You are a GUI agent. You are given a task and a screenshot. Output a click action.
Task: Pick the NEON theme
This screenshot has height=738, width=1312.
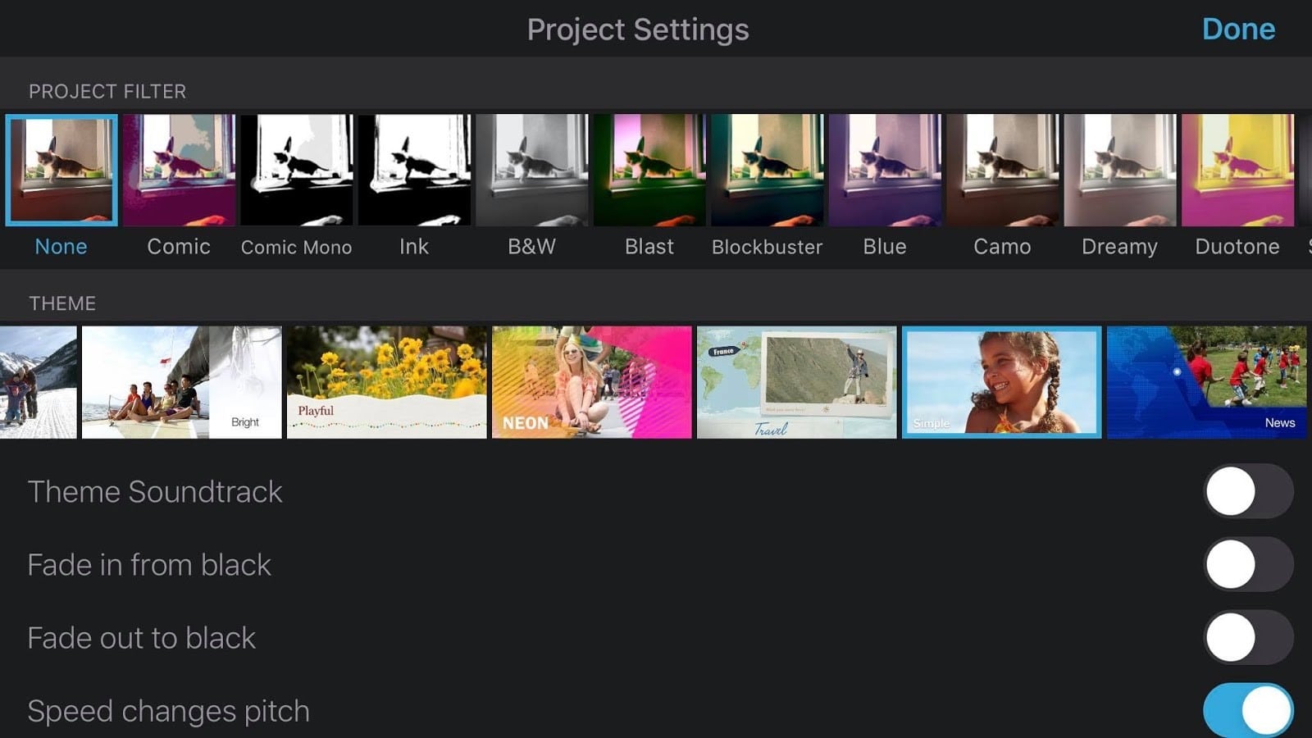[x=592, y=382]
